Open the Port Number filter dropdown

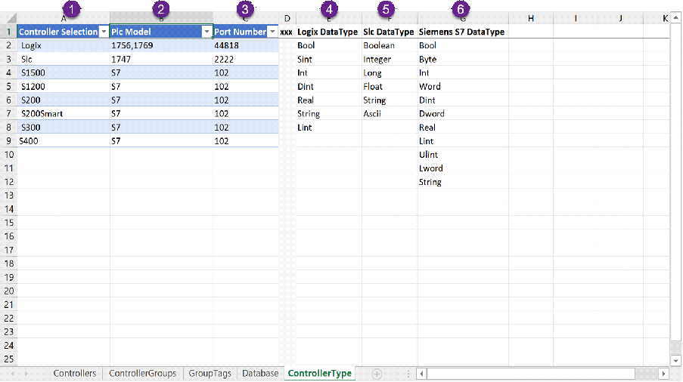[x=273, y=32]
